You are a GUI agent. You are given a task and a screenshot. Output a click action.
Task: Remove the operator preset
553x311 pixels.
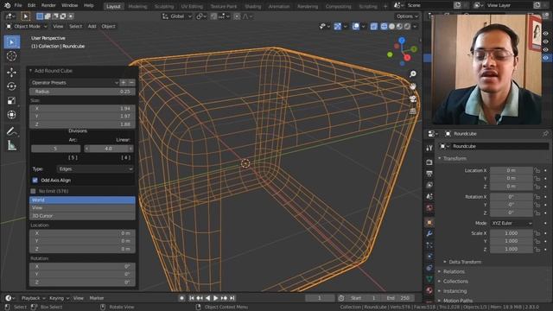pos(131,83)
